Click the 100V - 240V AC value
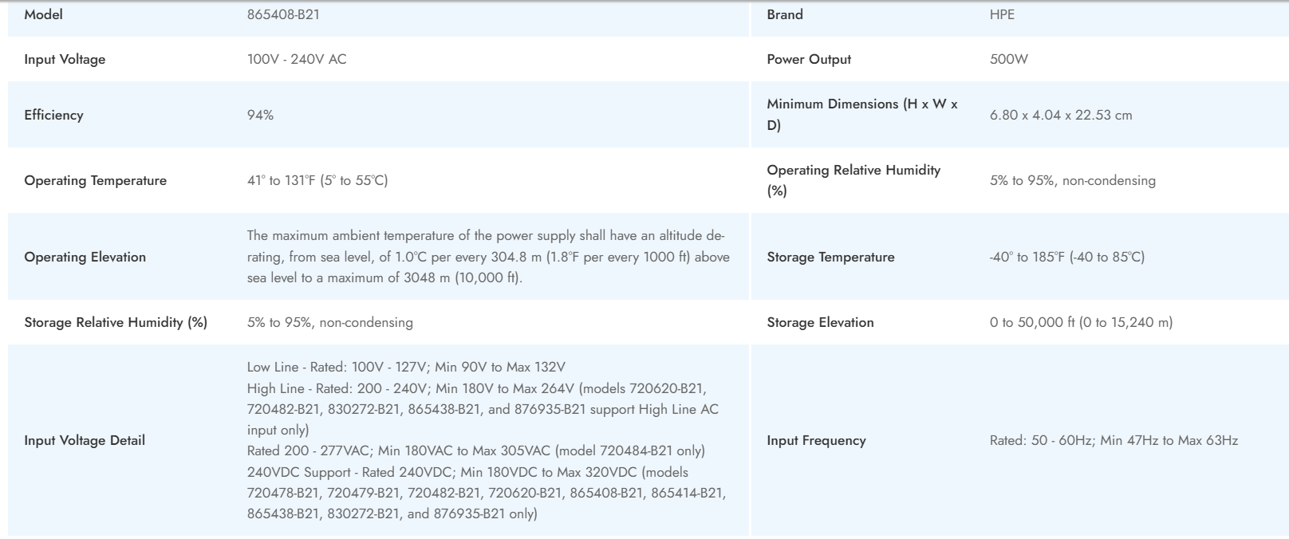The image size is (1289, 539). coord(297,59)
